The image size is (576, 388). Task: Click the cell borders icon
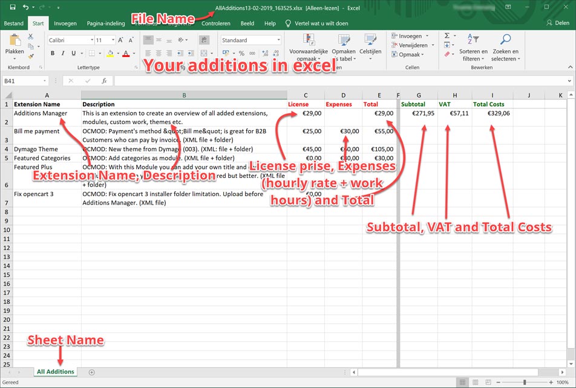click(x=92, y=53)
